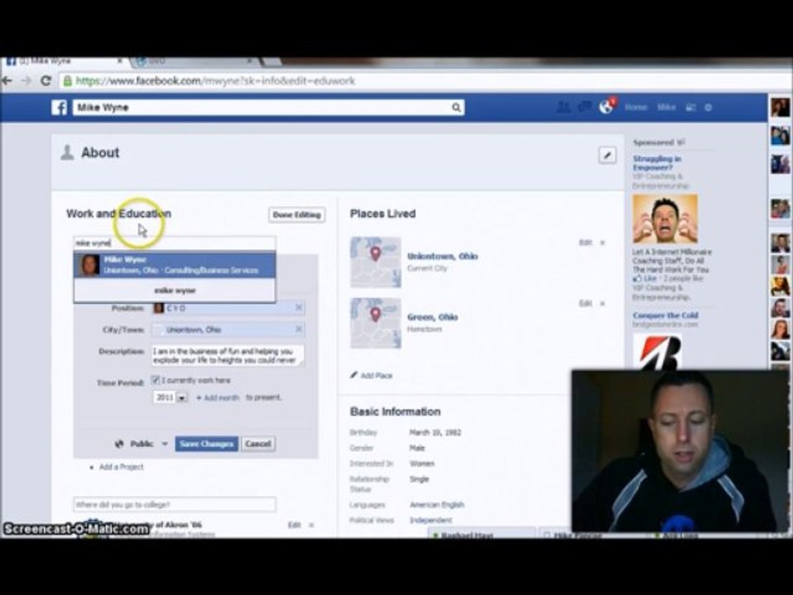
Task: Remove Uniontown, Ohio from Places Lived
Action: point(602,243)
